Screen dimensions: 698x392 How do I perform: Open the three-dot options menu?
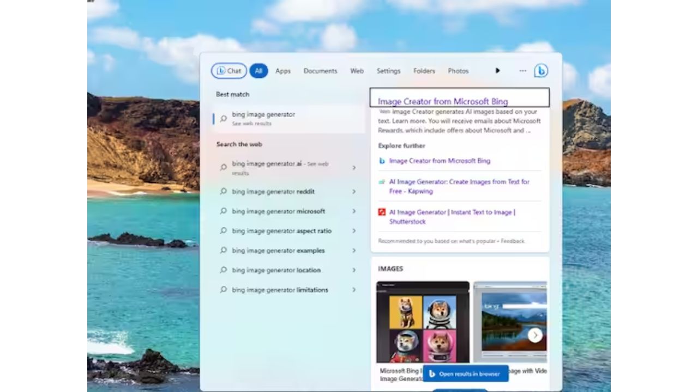(523, 71)
